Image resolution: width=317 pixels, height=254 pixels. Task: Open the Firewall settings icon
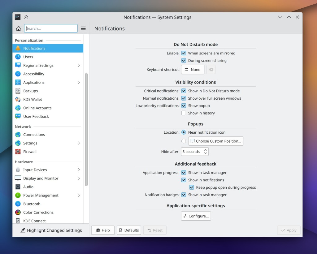pos(18,152)
